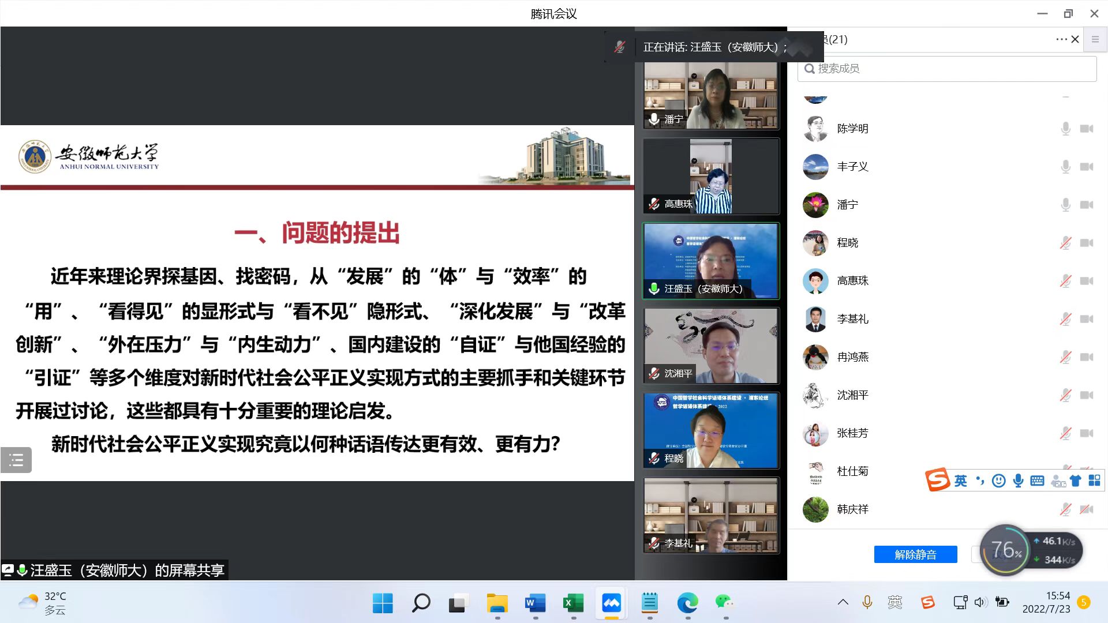The image size is (1108, 623).
Task: Expand system tray hidden icons chevron
Action: click(843, 602)
